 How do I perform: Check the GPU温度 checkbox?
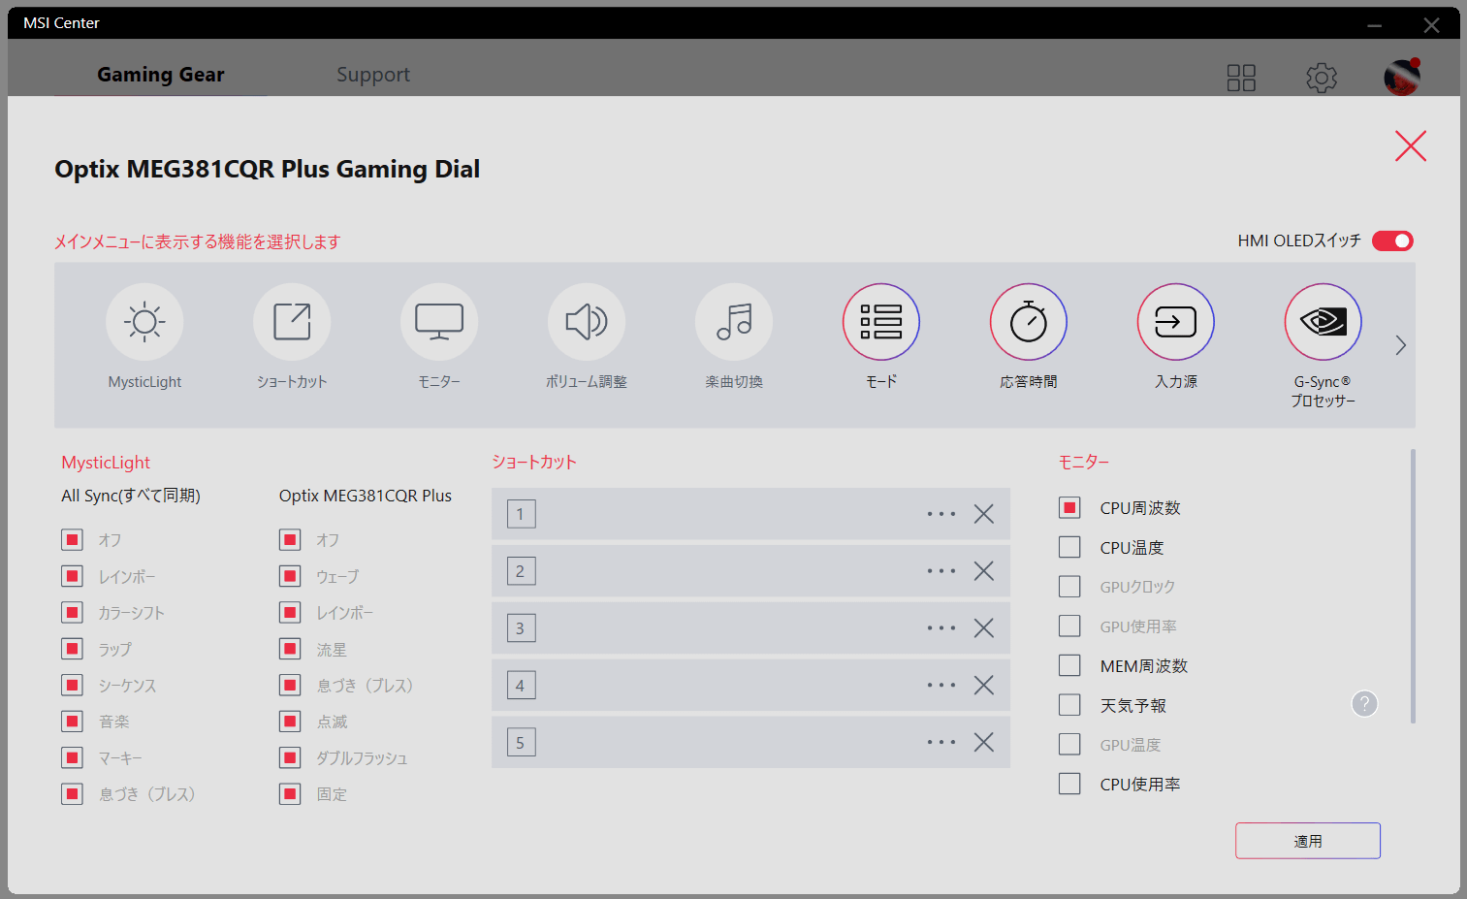point(1069,745)
